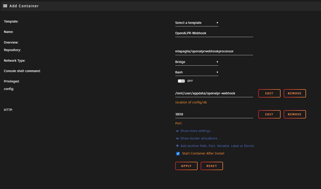The width and height of the screenshot is (321, 189).
Task: Click the grid icon beside Add Container
Action: (5, 6)
